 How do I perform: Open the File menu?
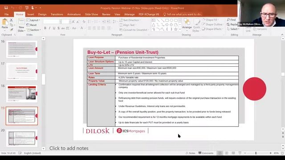7,14
